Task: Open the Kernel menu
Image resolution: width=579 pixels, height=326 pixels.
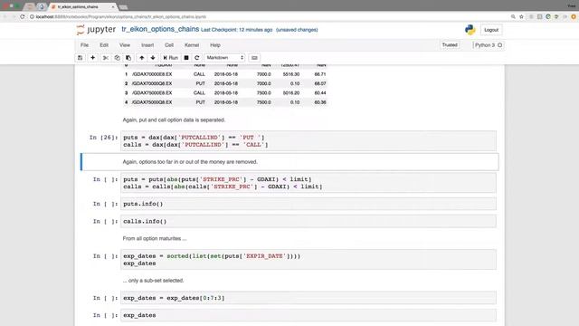Action: (192, 45)
